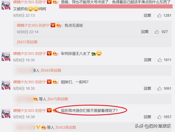Open 共453条回复 reply list
Image resolution: width=175 pixels, height=132 pixels.
(x=66, y=127)
